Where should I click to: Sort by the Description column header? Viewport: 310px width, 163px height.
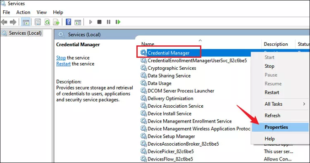point(276,44)
